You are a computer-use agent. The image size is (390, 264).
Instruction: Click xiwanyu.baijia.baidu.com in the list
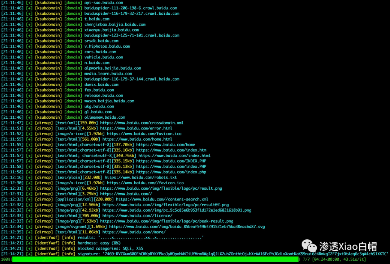(112, 30)
